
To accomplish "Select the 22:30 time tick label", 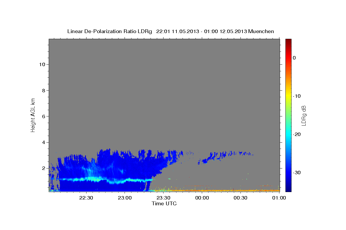I will click(x=86, y=198).
